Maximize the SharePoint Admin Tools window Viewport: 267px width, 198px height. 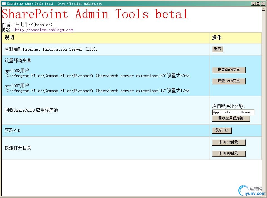pyautogui.click(x=258, y=4)
